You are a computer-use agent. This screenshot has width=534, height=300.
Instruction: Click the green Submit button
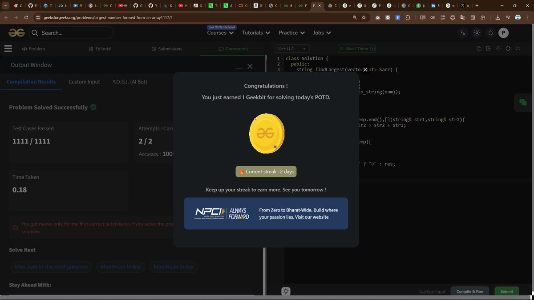pyautogui.click(x=507, y=291)
